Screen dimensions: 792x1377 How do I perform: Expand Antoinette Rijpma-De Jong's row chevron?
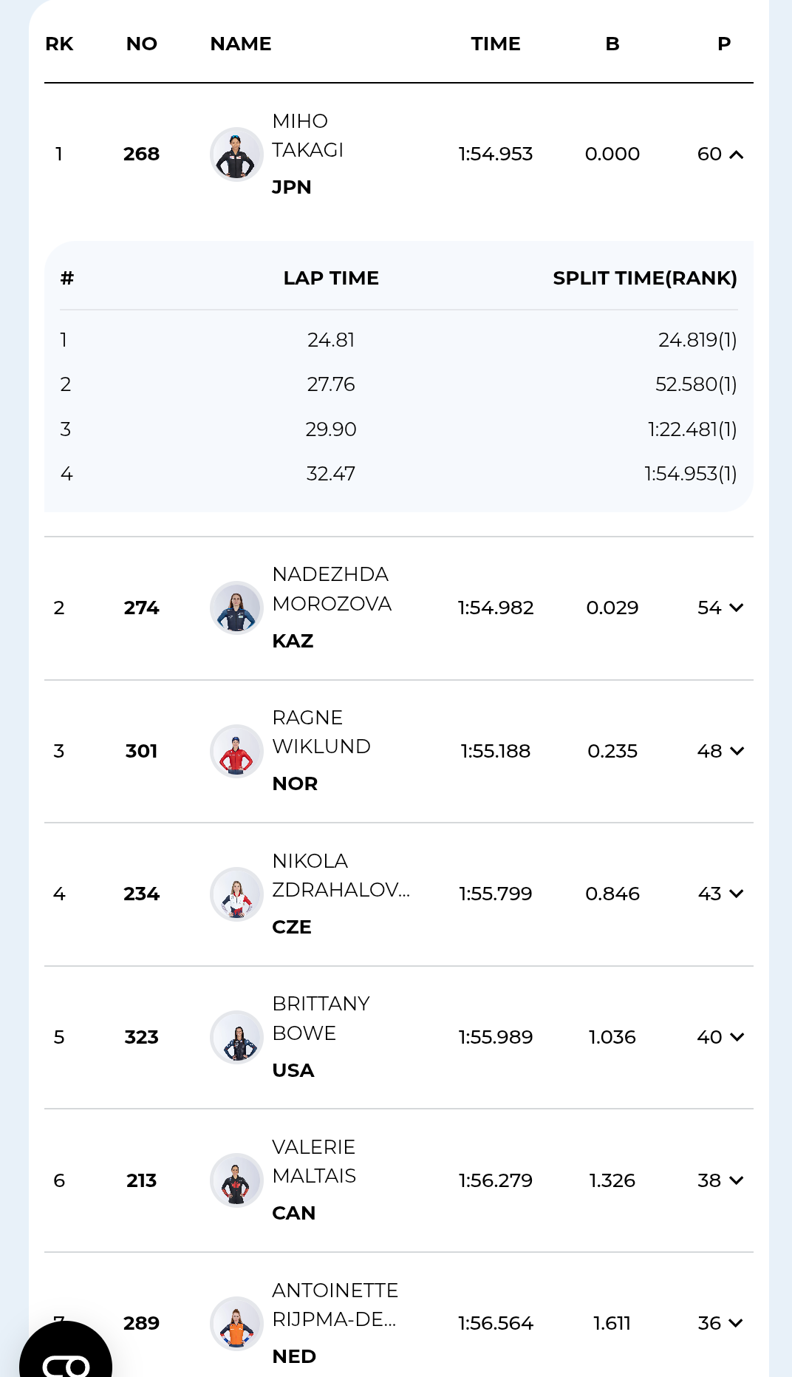(736, 1323)
